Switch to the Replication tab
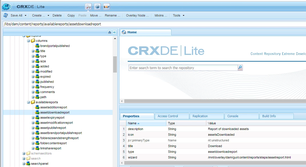 207,116
